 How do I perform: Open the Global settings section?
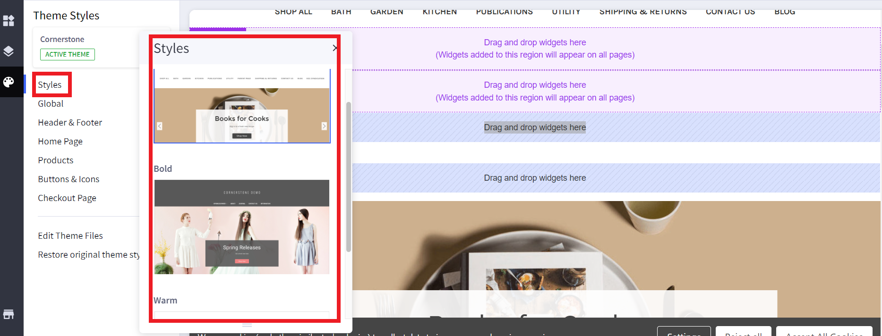51,104
